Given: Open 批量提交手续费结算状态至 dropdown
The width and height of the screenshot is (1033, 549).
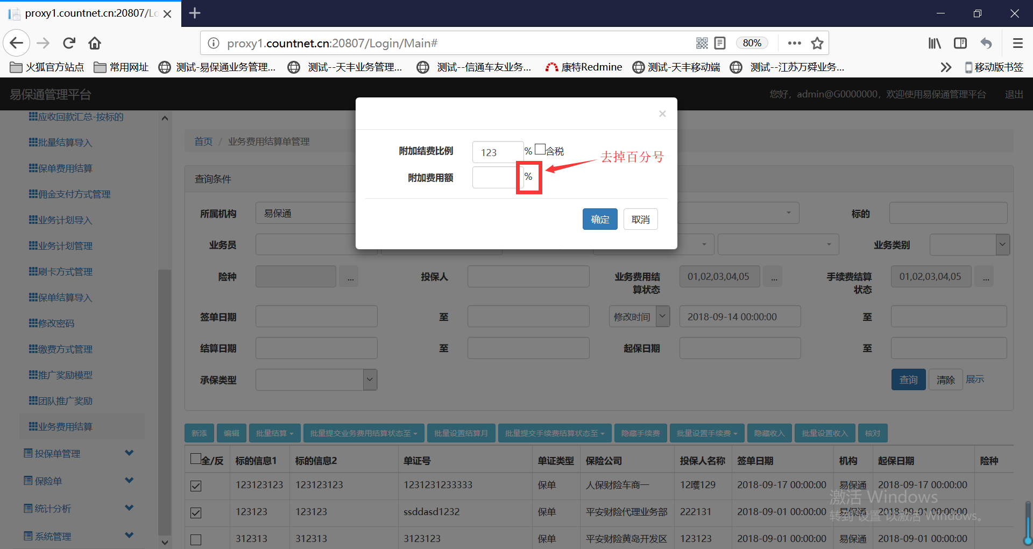Looking at the screenshot, I should 555,433.
